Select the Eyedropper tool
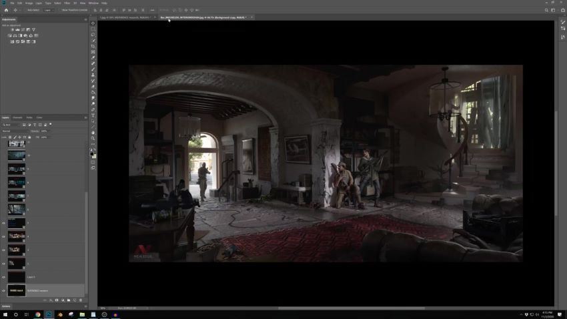Viewport: 567px width, 319px height. 93,58
